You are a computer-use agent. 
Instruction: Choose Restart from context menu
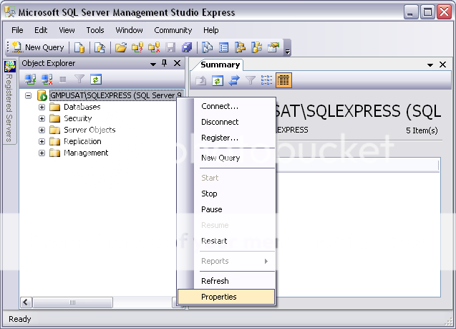pos(226,241)
